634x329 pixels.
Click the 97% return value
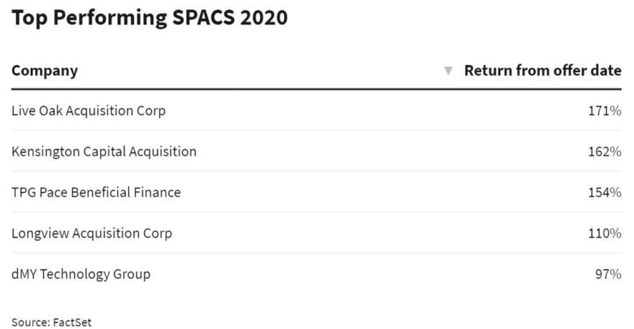(x=608, y=274)
